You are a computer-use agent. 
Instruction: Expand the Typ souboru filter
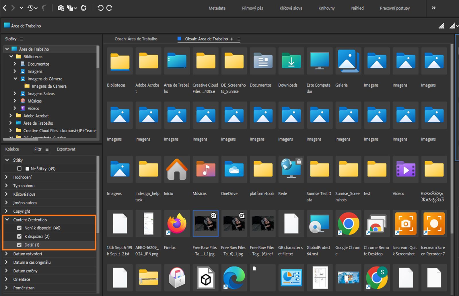tap(7, 186)
